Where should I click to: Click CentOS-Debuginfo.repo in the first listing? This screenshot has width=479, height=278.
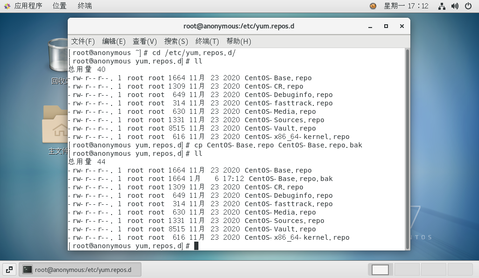pos(289,95)
